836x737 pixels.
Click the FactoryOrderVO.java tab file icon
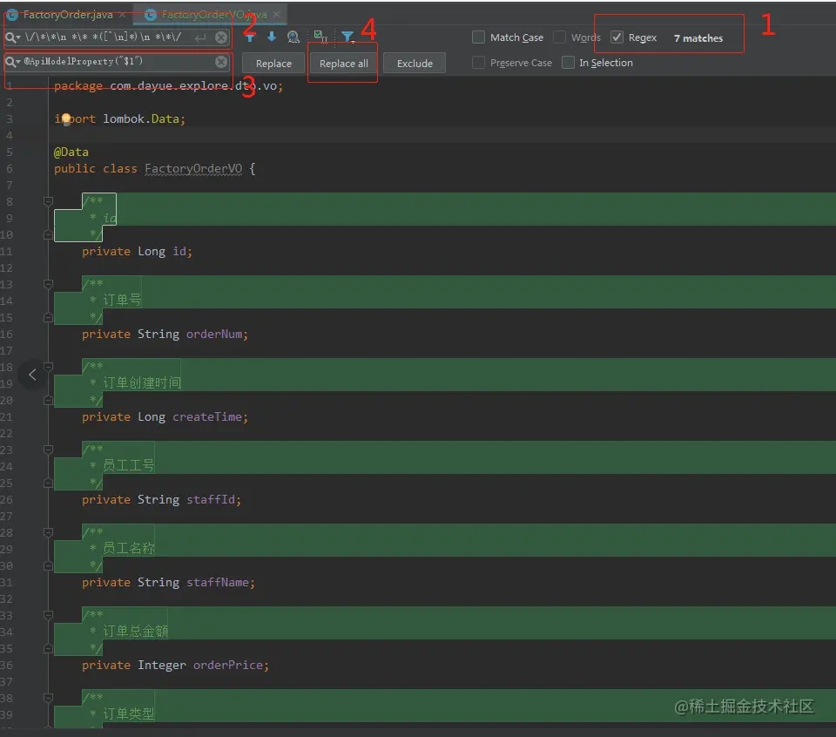(x=151, y=15)
